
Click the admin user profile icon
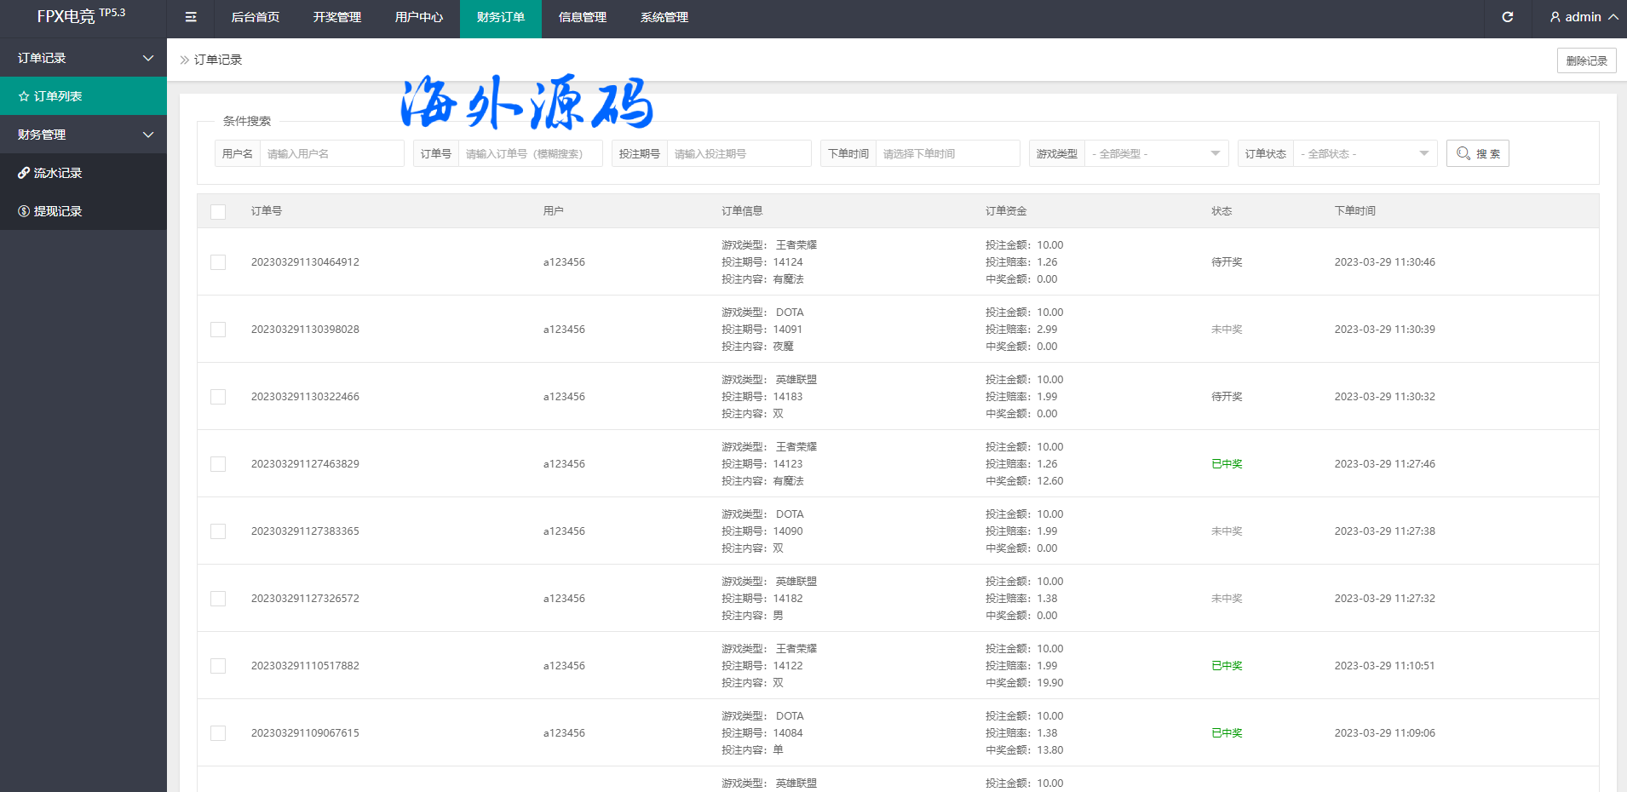(1555, 17)
